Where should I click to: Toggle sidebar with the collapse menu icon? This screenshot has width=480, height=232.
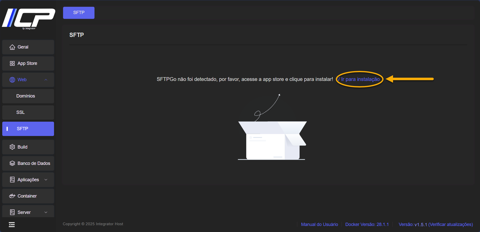click(x=12, y=224)
